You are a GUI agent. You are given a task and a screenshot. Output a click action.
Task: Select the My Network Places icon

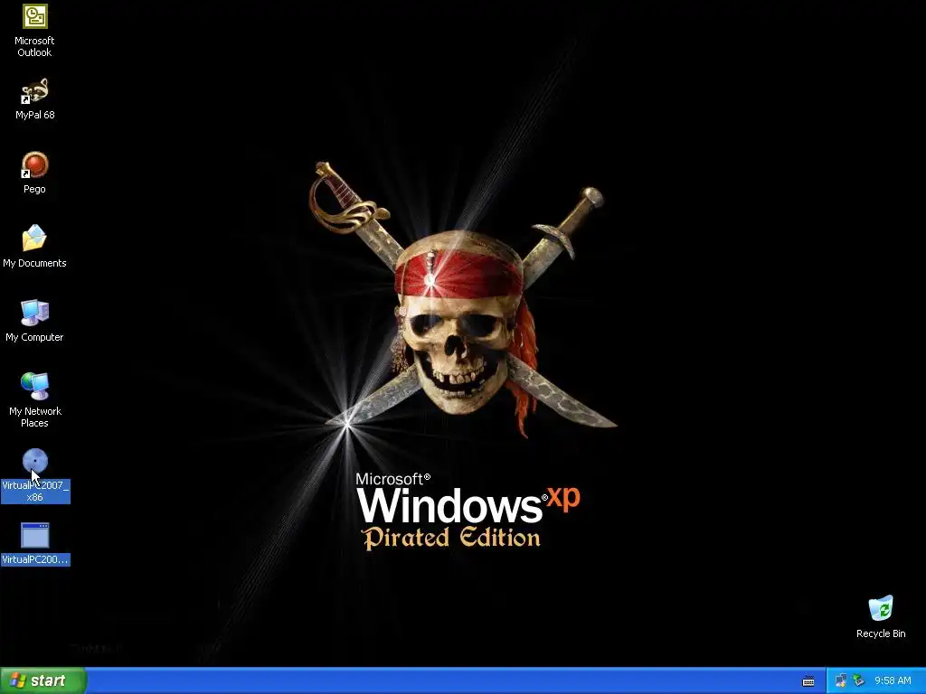35,387
